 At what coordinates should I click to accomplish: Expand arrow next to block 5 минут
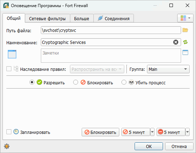pos(152,132)
